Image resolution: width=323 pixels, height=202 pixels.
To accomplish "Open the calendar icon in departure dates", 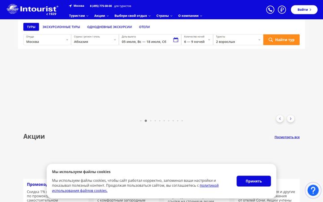I will click(x=176, y=40).
